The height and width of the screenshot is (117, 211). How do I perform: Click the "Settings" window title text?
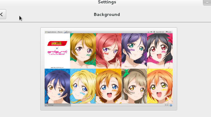click(107, 2)
